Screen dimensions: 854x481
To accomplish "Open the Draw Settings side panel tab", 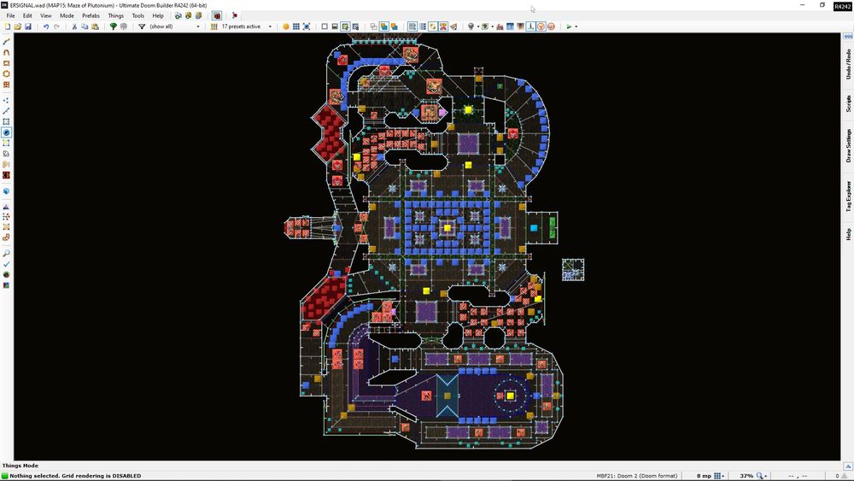I will pyautogui.click(x=848, y=145).
